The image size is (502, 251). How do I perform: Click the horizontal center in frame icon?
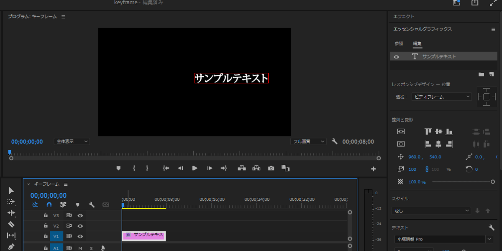tap(401, 144)
